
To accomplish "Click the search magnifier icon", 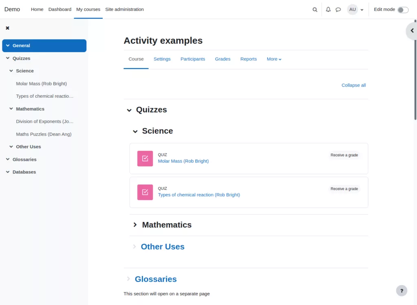I will coord(315,10).
